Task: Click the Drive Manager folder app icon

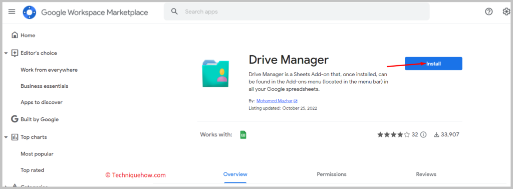Action: [x=215, y=73]
